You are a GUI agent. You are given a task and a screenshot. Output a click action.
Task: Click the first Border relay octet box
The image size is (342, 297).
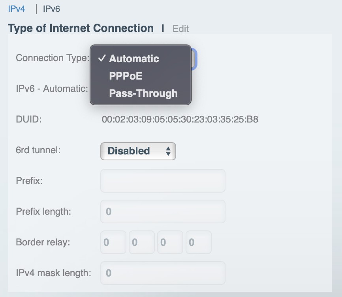pos(113,242)
